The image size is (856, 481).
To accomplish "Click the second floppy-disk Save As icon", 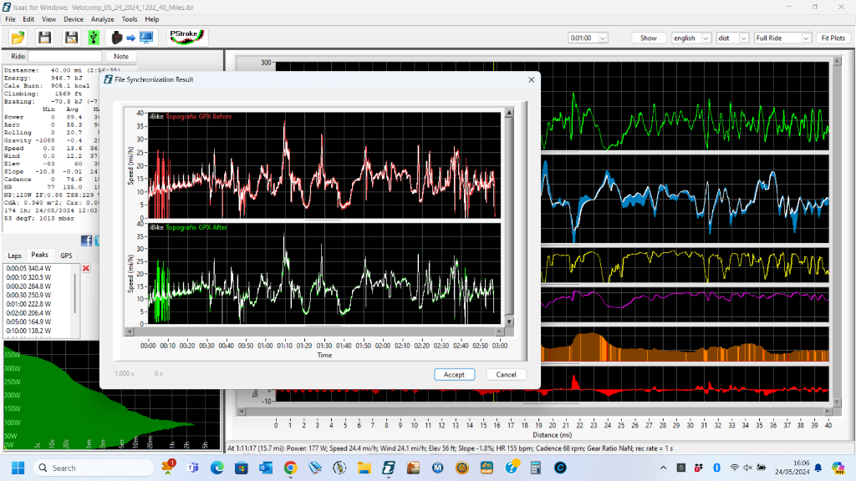I will tap(71, 38).
